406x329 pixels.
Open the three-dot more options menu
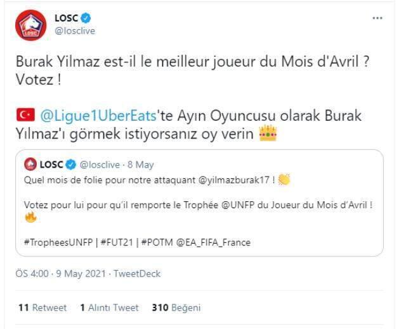[377, 18]
